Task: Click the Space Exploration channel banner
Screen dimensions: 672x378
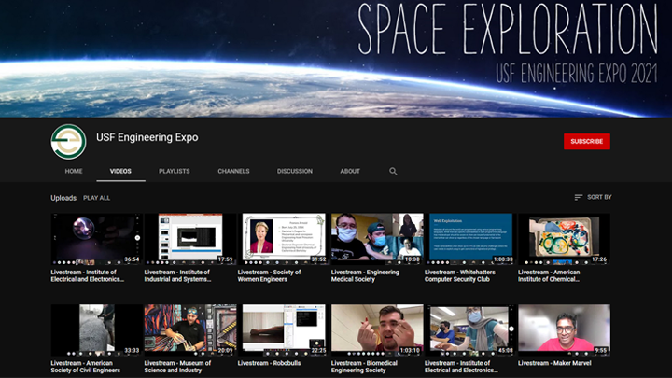Action: coord(336,58)
